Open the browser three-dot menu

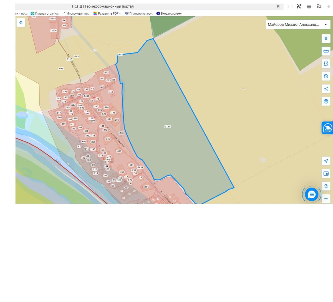(x=288, y=6)
